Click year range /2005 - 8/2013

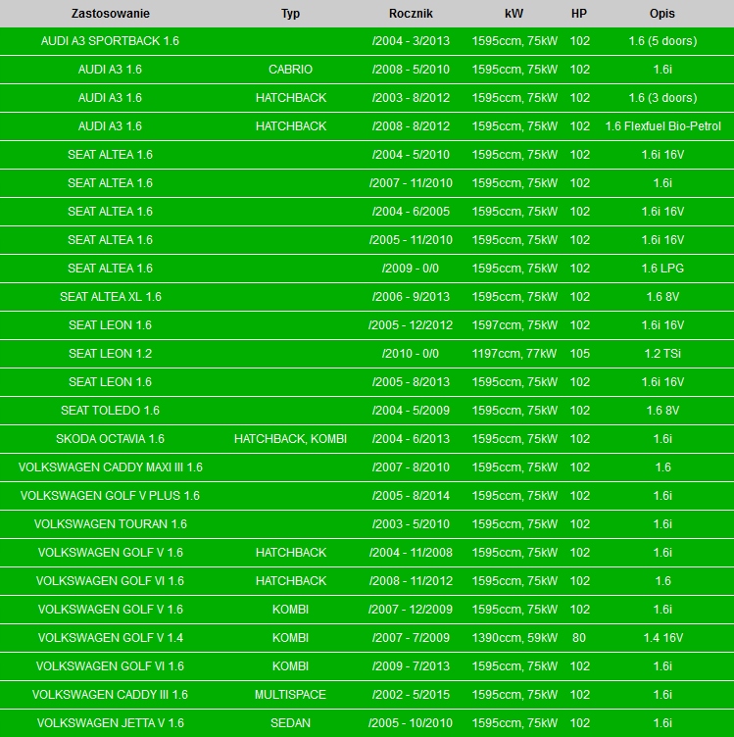click(x=411, y=382)
